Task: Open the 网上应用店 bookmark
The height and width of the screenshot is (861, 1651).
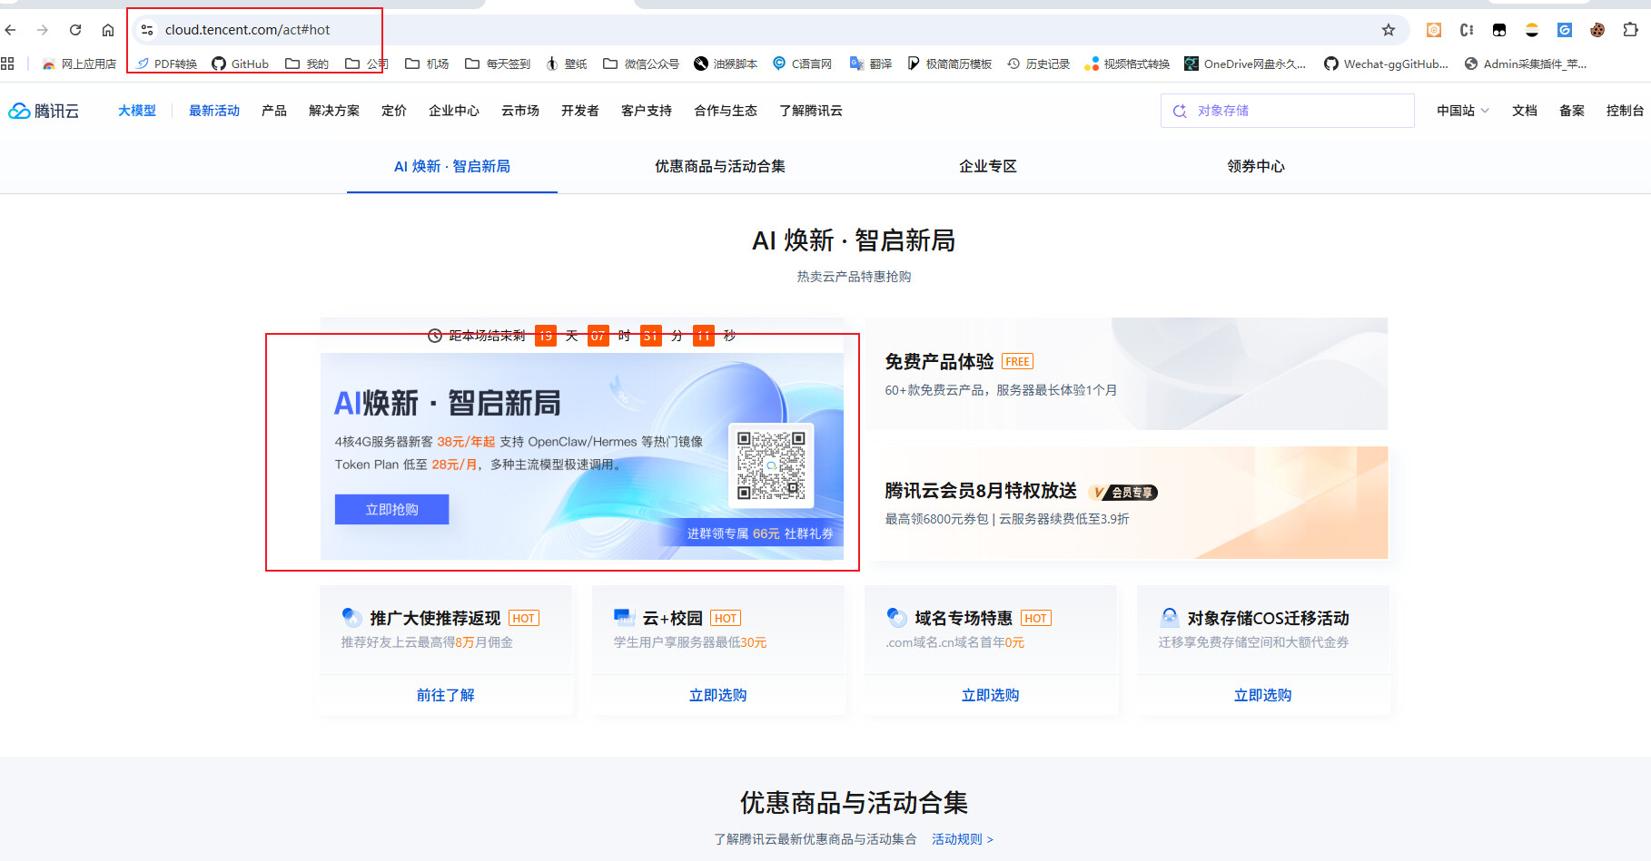Action: (79, 64)
